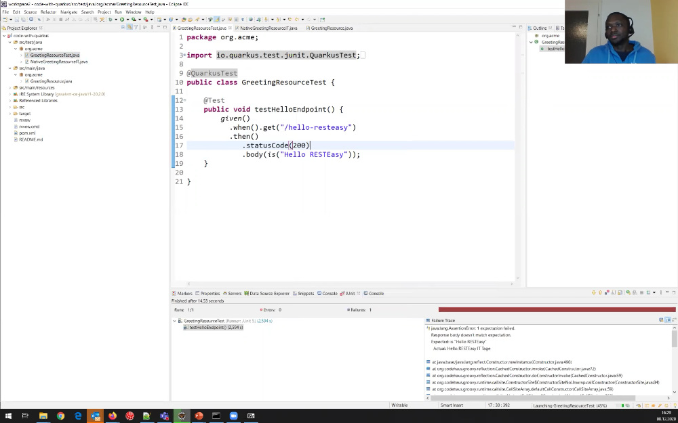Select mvnw.cmd in Project Explorer
This screenshot has height=423, width=678.
pos(29,127)
